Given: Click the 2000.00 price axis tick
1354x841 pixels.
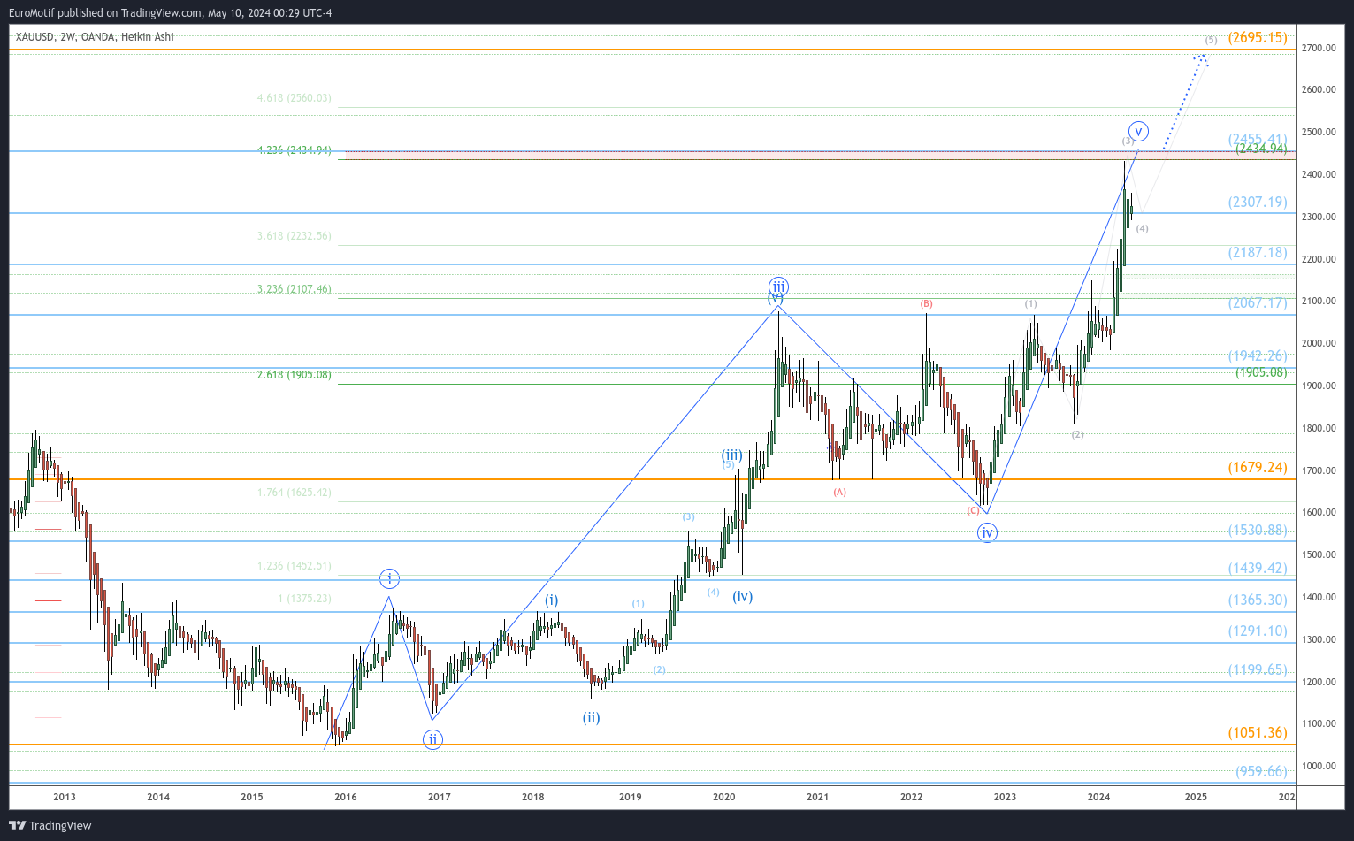Looking at the screenshot, I should 1319,344.
